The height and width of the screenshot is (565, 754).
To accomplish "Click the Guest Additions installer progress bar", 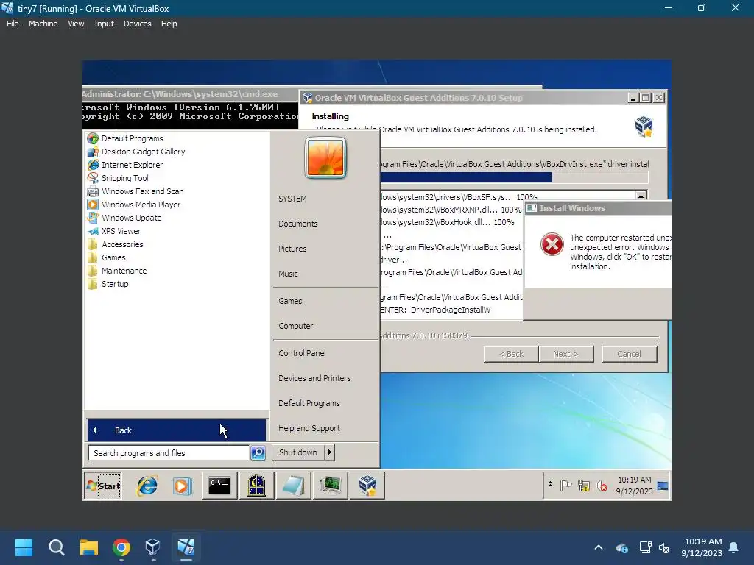I will pos(514,177).
